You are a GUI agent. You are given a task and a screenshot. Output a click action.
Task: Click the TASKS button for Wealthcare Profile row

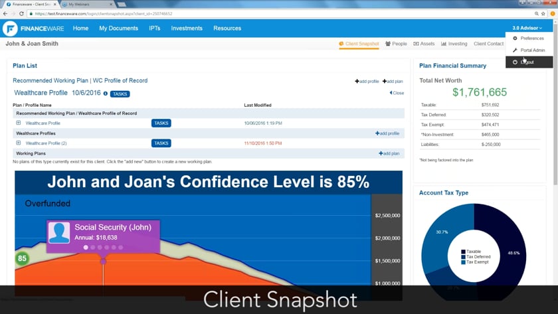tap(161, 123)
